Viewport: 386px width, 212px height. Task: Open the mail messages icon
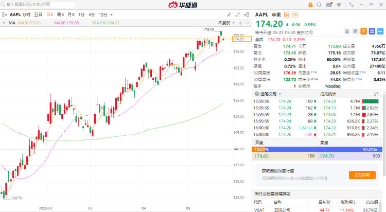[x=329, y=5]
